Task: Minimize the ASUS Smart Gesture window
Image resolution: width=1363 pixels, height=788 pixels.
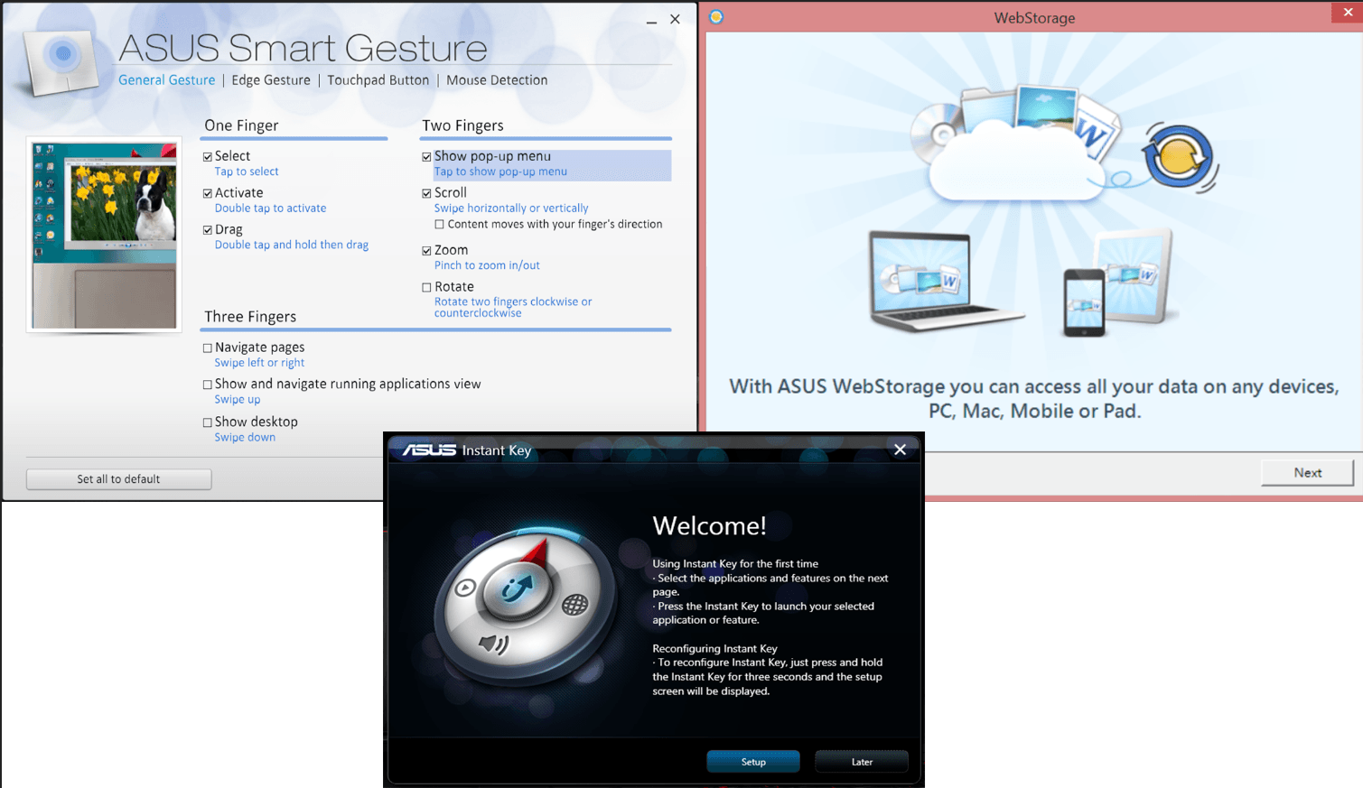Action: (651, 20)
